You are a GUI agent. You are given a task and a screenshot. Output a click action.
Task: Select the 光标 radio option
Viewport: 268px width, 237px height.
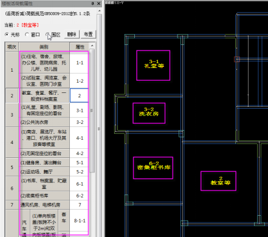[x=12, y=35]
